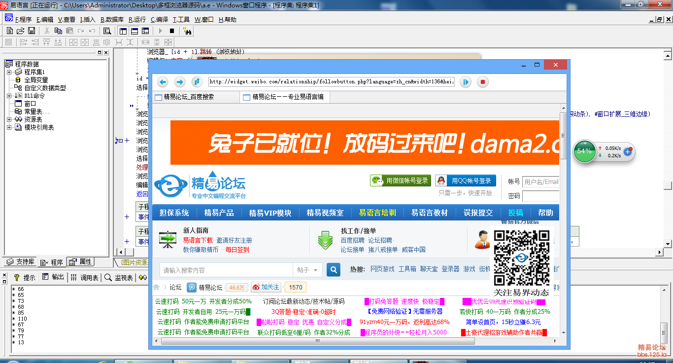This screenshot has width=673, height=363.
Task: Click the browser URL address field
Action: coord(331,82)
